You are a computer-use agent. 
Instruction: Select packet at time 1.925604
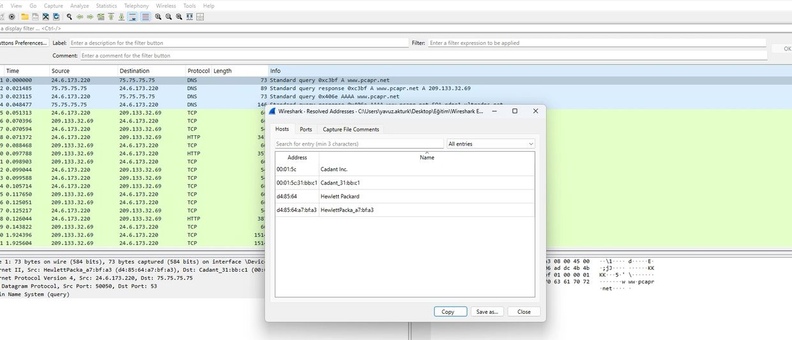point(133,243)
